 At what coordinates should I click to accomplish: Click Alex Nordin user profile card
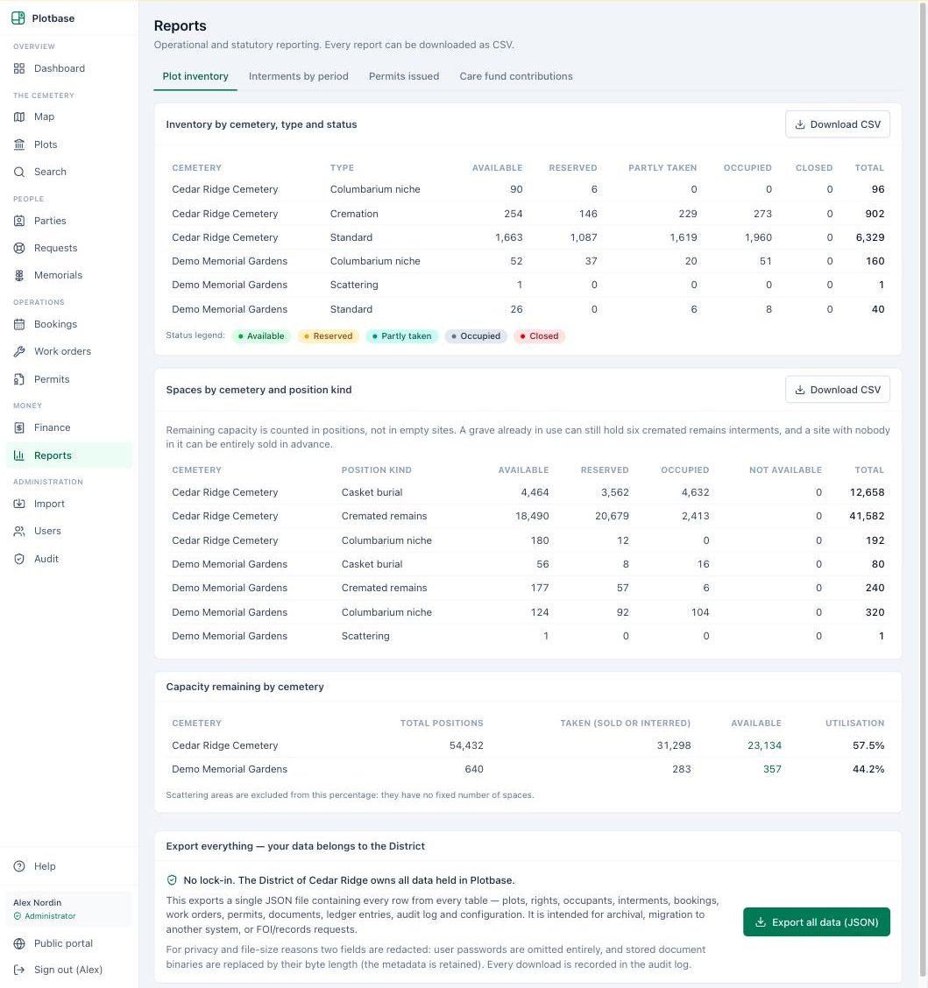coord(68,908)
